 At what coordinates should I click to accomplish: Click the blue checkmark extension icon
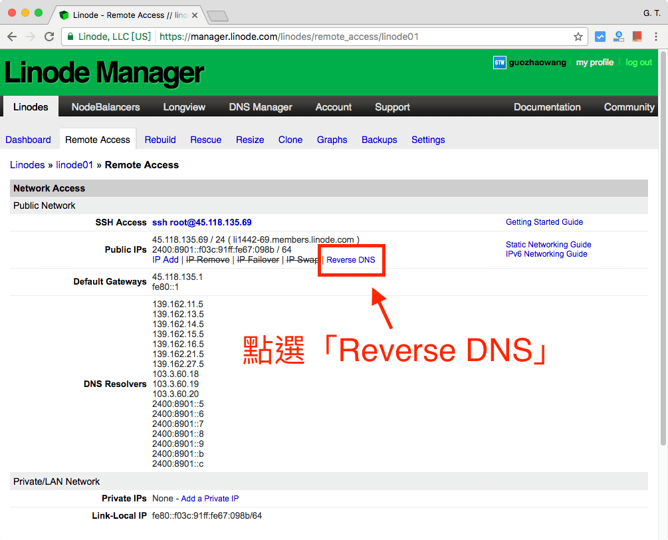600,37
